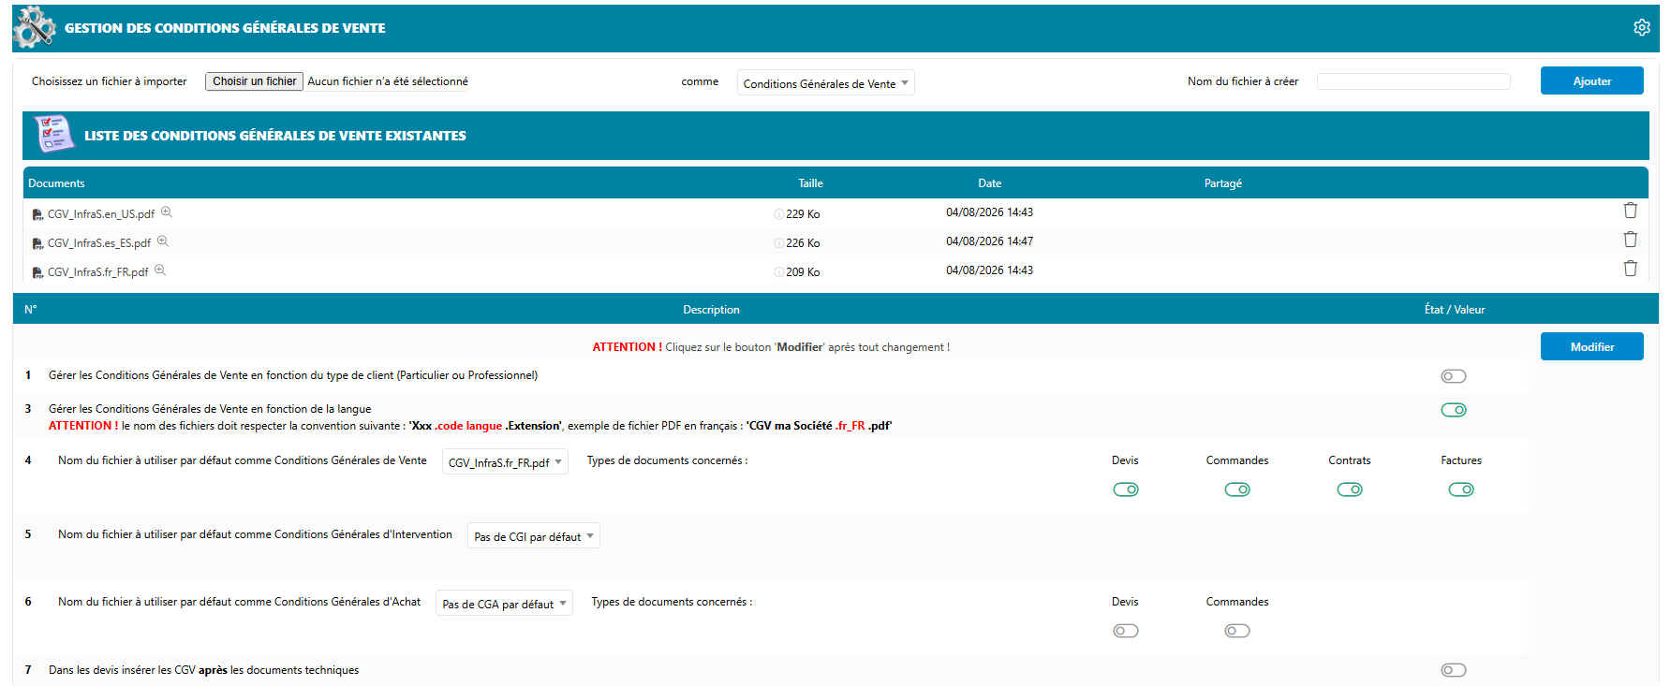Click the info icon beside 209 Ko

click(x=779, y=272)
